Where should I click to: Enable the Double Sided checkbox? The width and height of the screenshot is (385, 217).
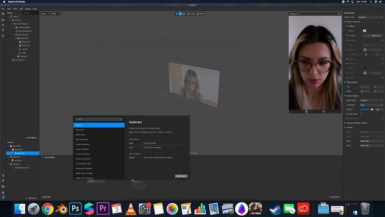pos(361,114)
